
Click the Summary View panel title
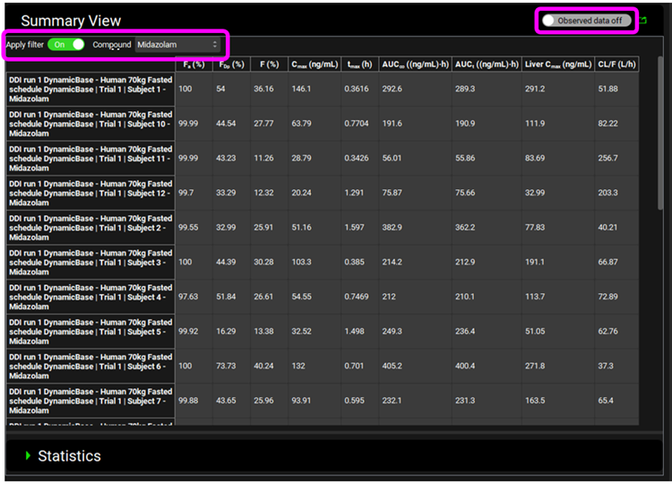coord(71,21)
